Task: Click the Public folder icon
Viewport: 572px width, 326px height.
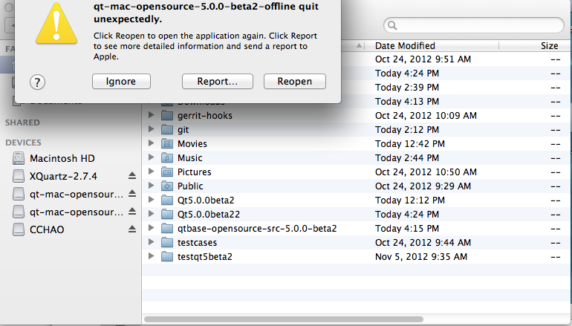Action: click(167, 186)
